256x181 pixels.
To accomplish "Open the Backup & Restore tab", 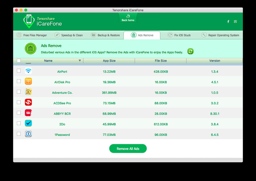I will click(105, 35).
